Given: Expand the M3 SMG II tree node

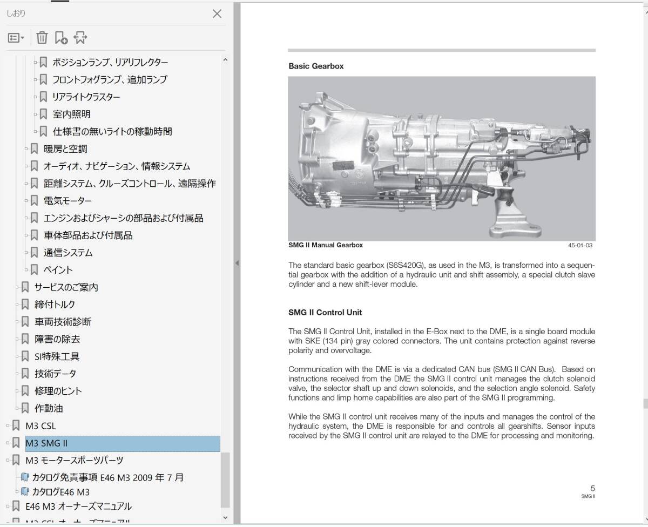Looking at the screenshot, I should pos(8,443).
